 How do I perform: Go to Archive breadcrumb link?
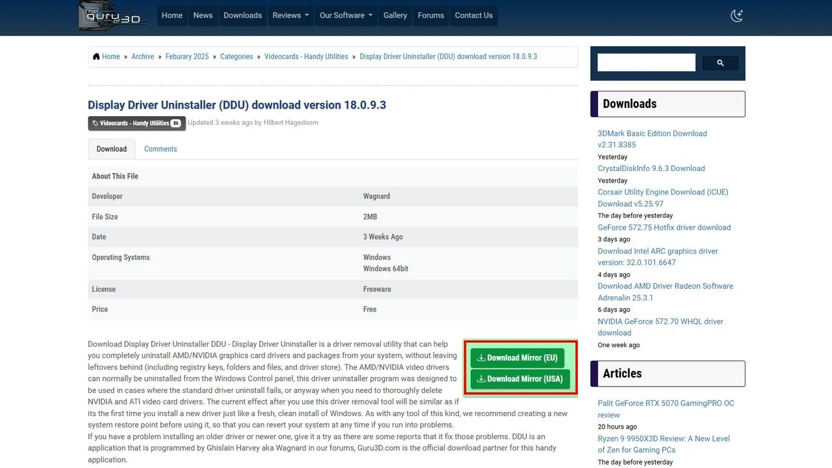143,57
